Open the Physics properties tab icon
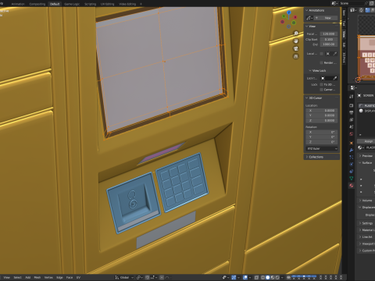Viewport: 375px width, 281px height. (352, 164)
